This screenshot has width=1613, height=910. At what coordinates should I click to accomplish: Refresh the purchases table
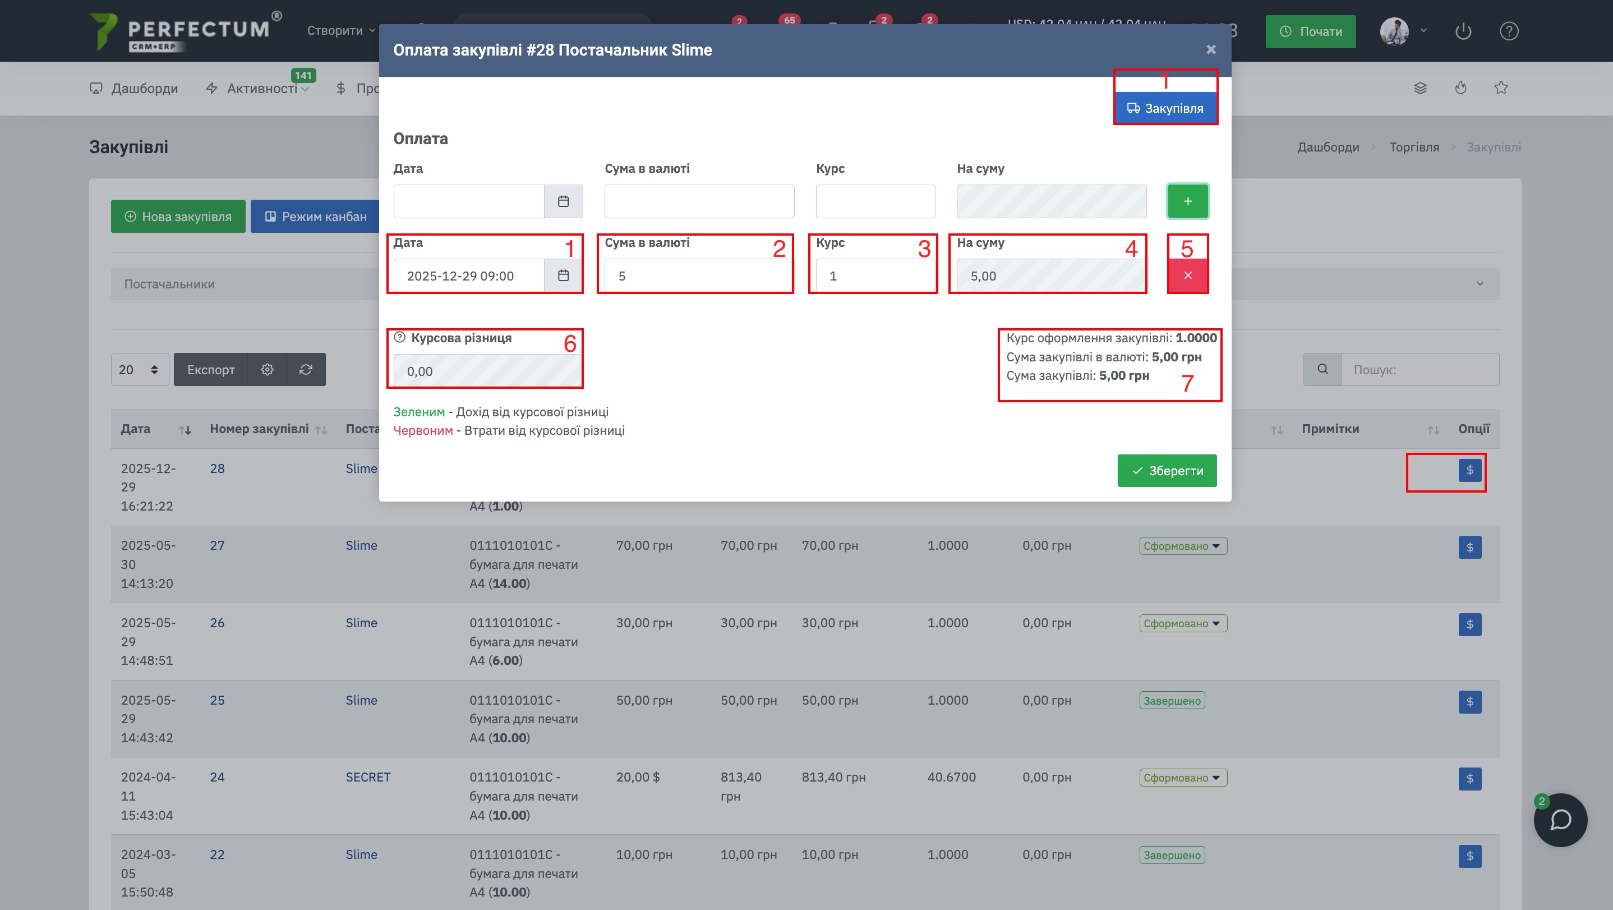(306, 370)
